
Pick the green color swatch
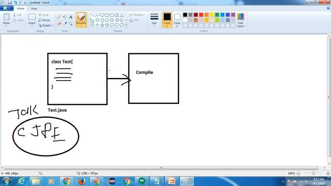217,15
